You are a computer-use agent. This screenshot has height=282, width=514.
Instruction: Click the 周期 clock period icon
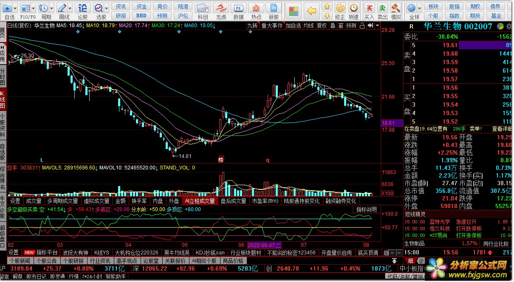[x=44, y=8]
